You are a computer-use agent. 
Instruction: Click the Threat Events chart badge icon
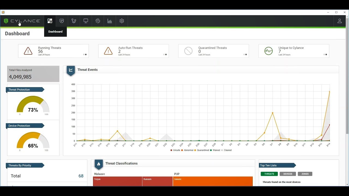pyautogui.click(x=71, y=70)
